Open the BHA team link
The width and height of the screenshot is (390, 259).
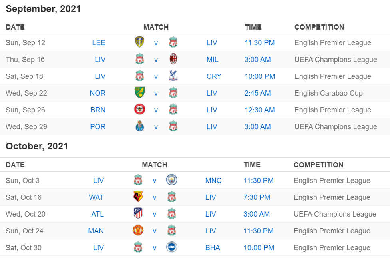[213, 248]
